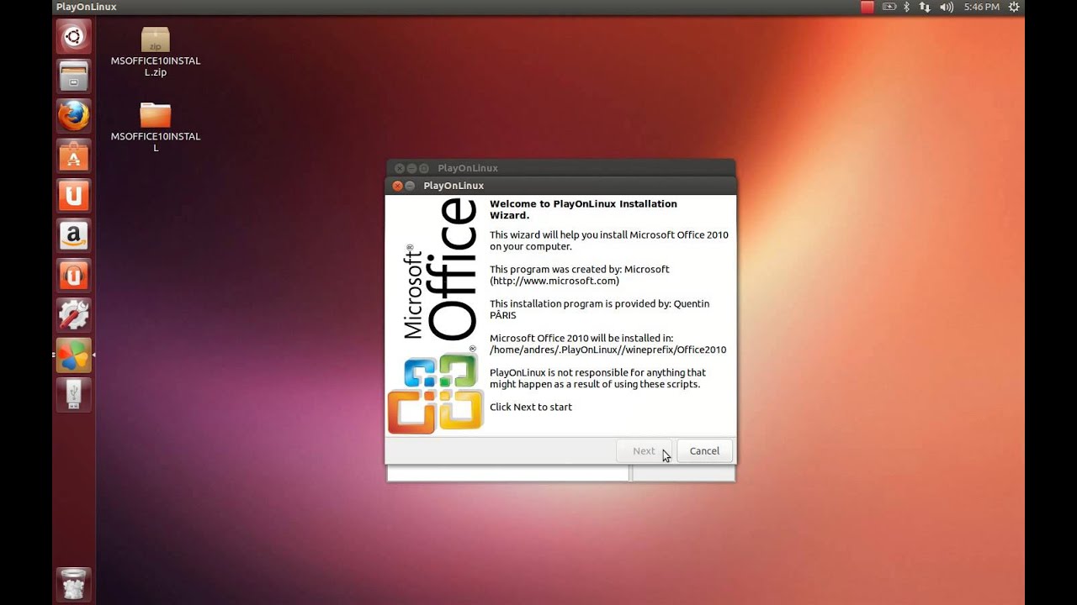The width and height of the screenshot is (1077, 605).
Task: Launch Firefox from the launcher
Action: (x=73, y=116)
